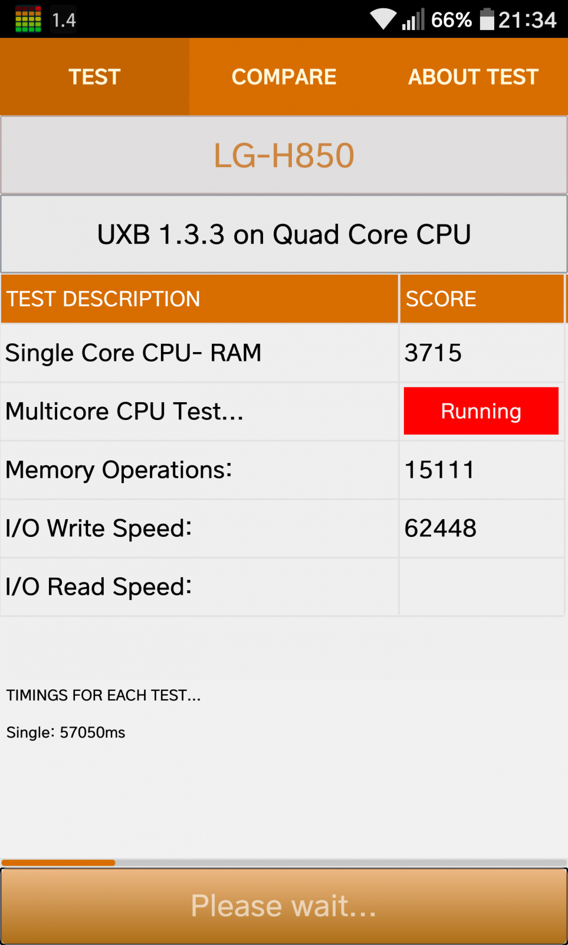568x945 pixels.
Task: Tap the UXB app icon in status bar
Action: 28,19
